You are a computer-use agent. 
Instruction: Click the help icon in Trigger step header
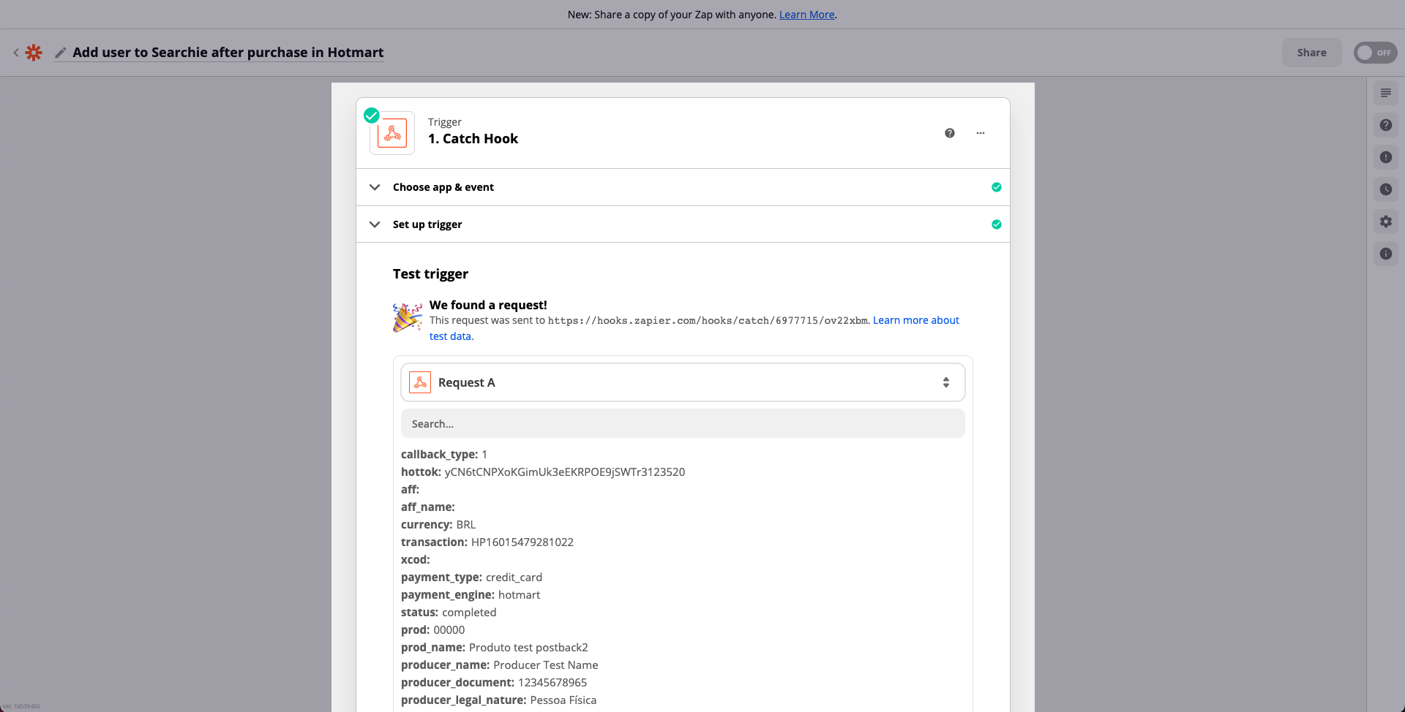949,133
